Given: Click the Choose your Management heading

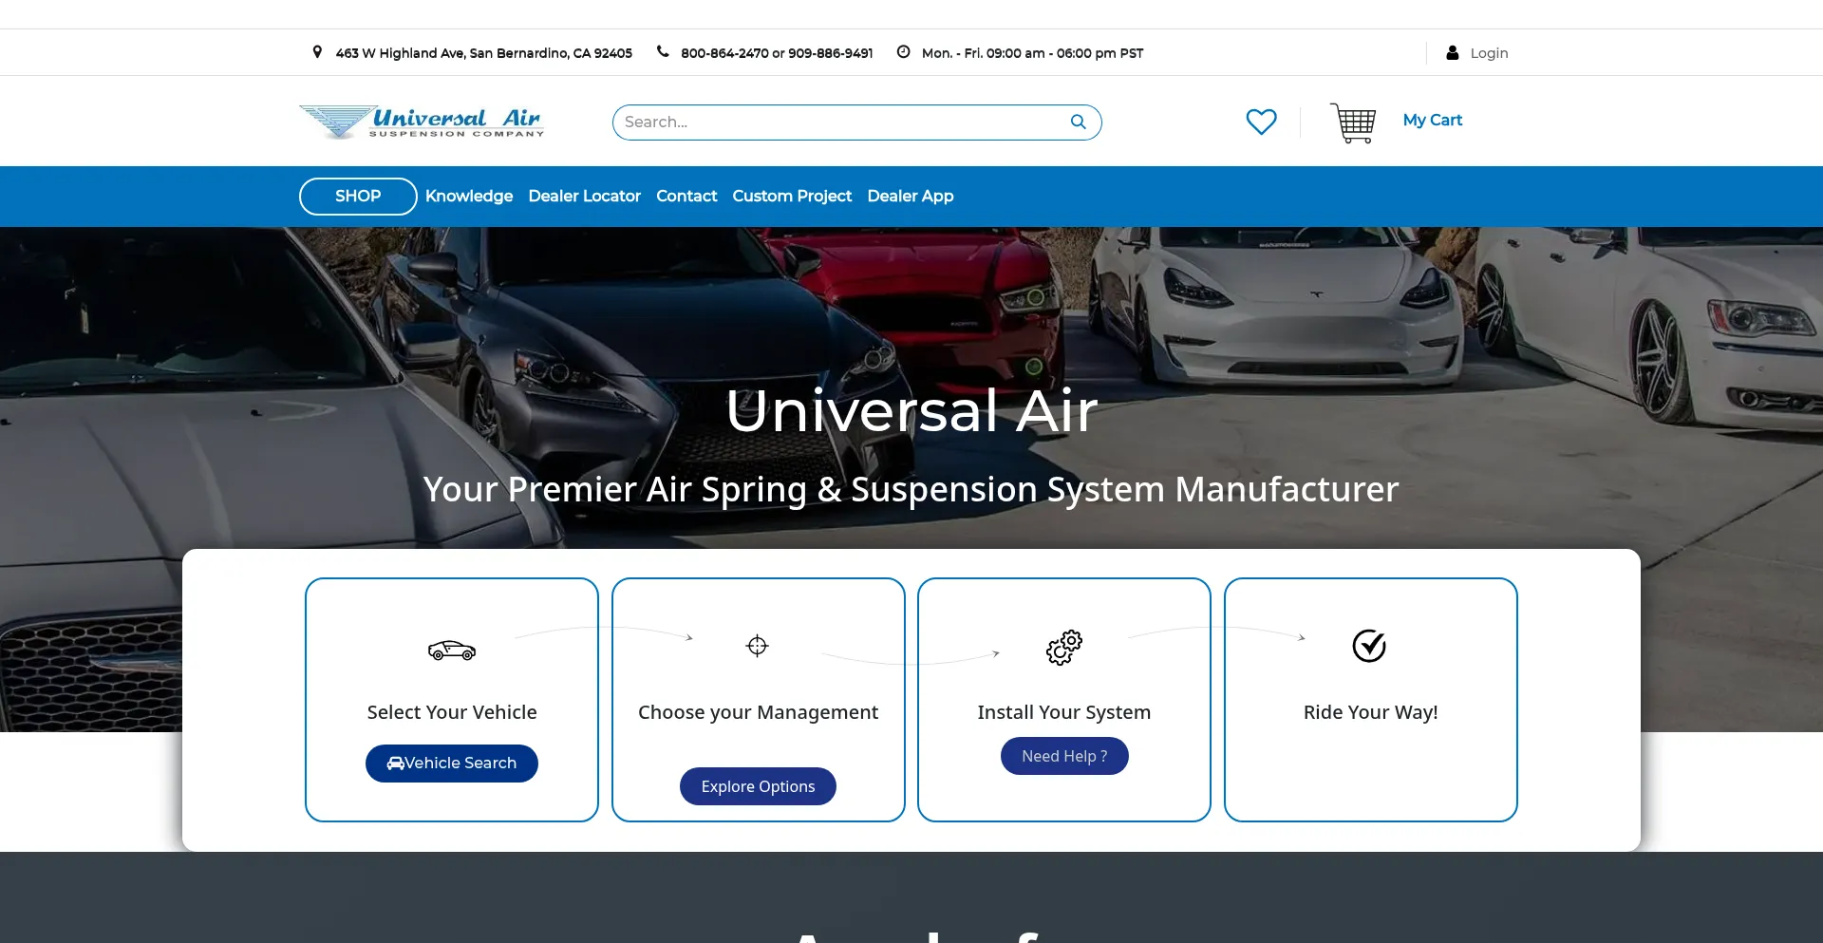Looking at the screenshot, I should (758, 712).
